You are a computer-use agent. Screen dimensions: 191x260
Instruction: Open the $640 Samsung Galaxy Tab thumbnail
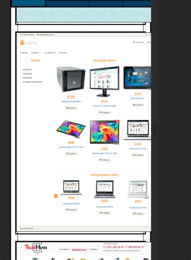(x=71, y=129)
